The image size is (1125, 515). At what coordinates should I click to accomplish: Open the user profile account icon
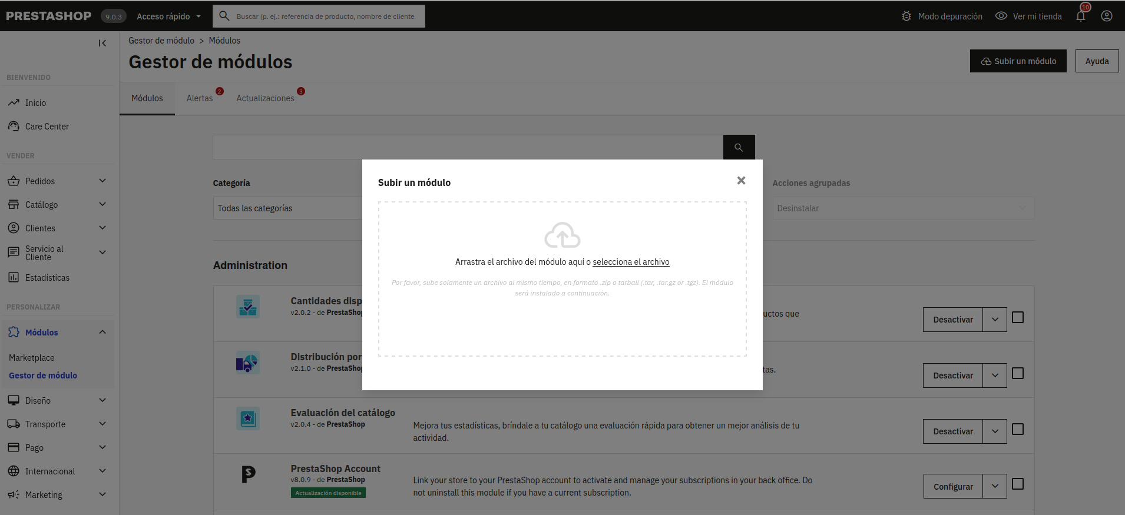pyautogui.click(x=1107, y=16)
